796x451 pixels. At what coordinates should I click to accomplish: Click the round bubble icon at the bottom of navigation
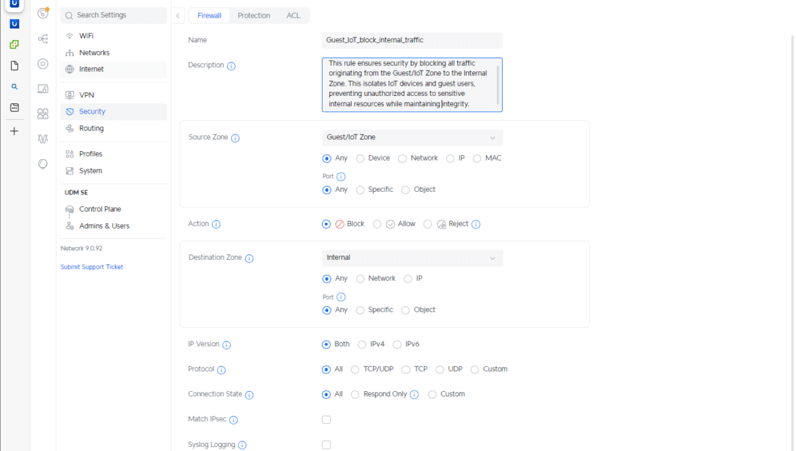point(43,164)
